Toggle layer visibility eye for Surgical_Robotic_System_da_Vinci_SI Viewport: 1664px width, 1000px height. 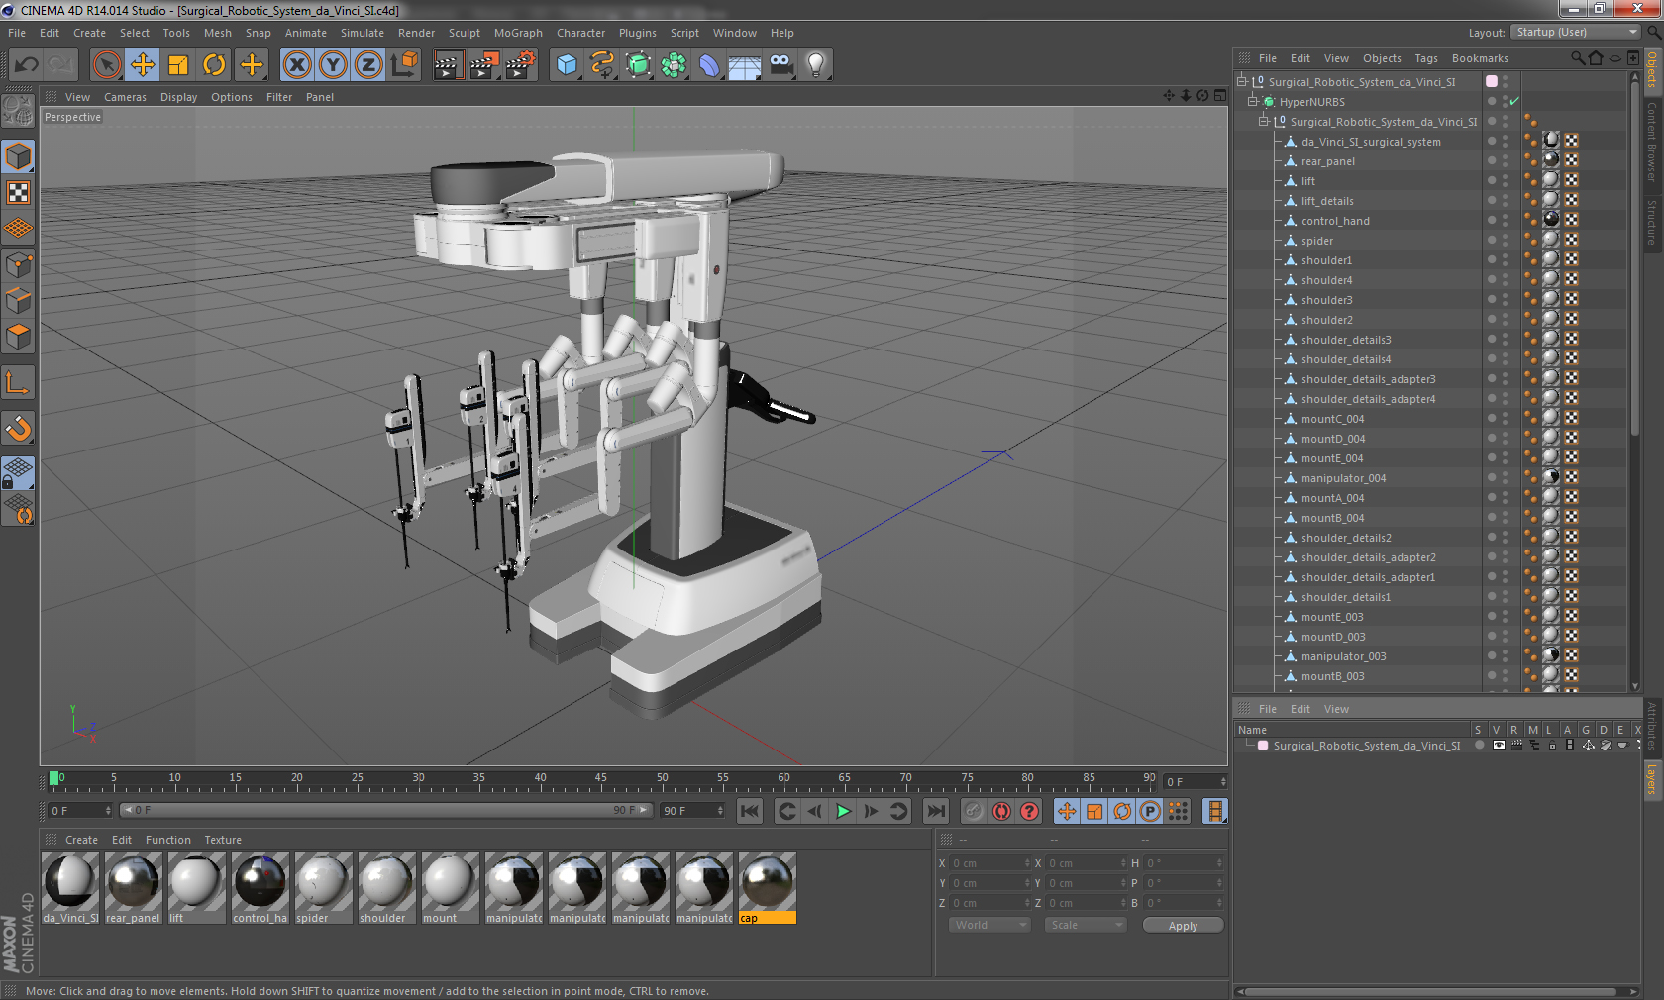click(1499, 746)
